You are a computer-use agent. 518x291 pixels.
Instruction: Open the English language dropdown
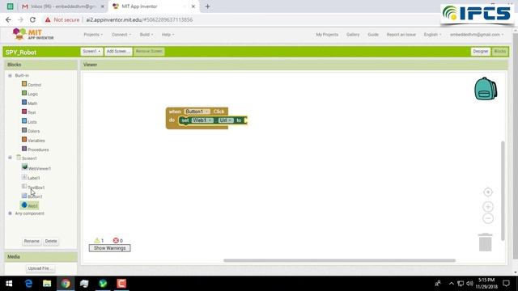(x=432, y=34)
